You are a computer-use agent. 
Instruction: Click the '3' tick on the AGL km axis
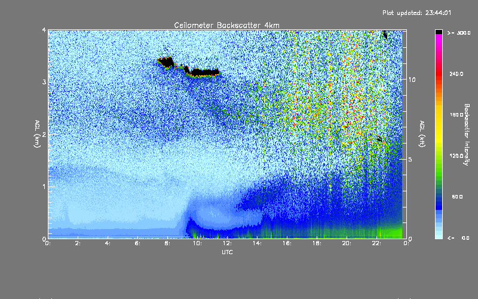(44, 82)
